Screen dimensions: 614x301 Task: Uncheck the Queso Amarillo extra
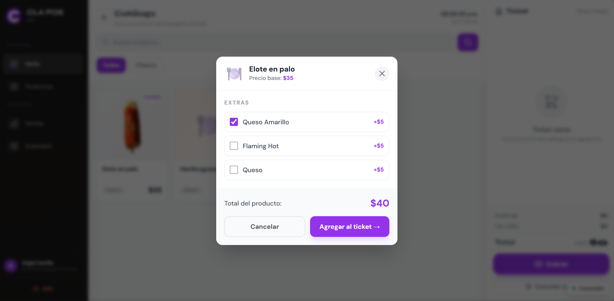(x=234, y=122)
